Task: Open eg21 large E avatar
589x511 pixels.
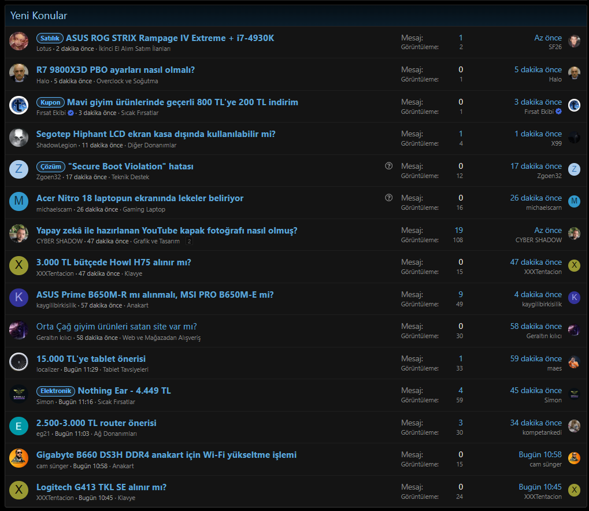Action: point(18,427)
